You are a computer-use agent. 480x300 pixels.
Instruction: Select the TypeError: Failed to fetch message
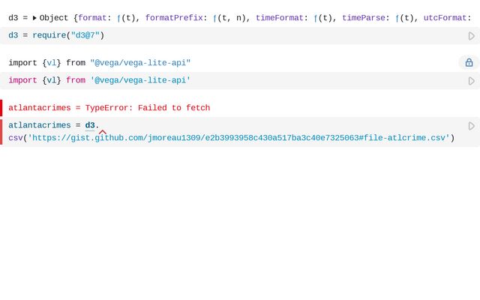click(x=147, y=108)
